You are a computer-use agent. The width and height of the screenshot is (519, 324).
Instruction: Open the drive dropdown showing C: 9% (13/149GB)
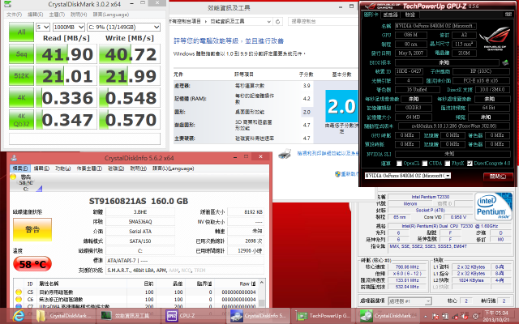point(124,27)
